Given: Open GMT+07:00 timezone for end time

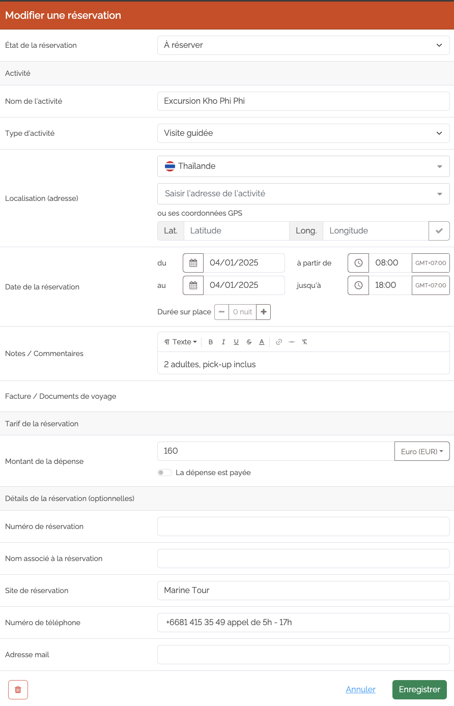Looking at the screenshot, I should tap(431, 285).
